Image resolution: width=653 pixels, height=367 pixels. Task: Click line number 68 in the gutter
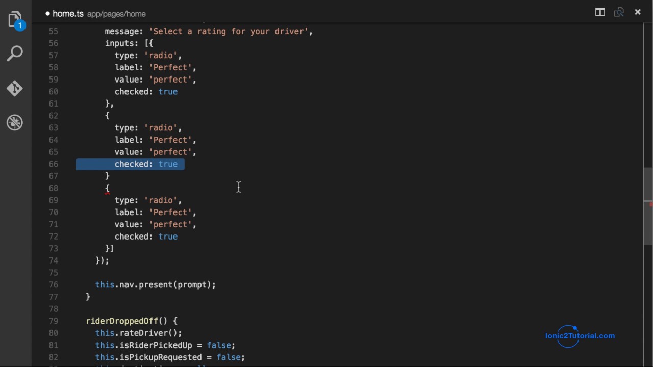54,188
